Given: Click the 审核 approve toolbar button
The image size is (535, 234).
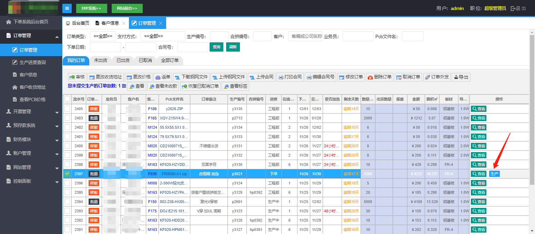Looking at the screenshot, I should coord(77,77).
